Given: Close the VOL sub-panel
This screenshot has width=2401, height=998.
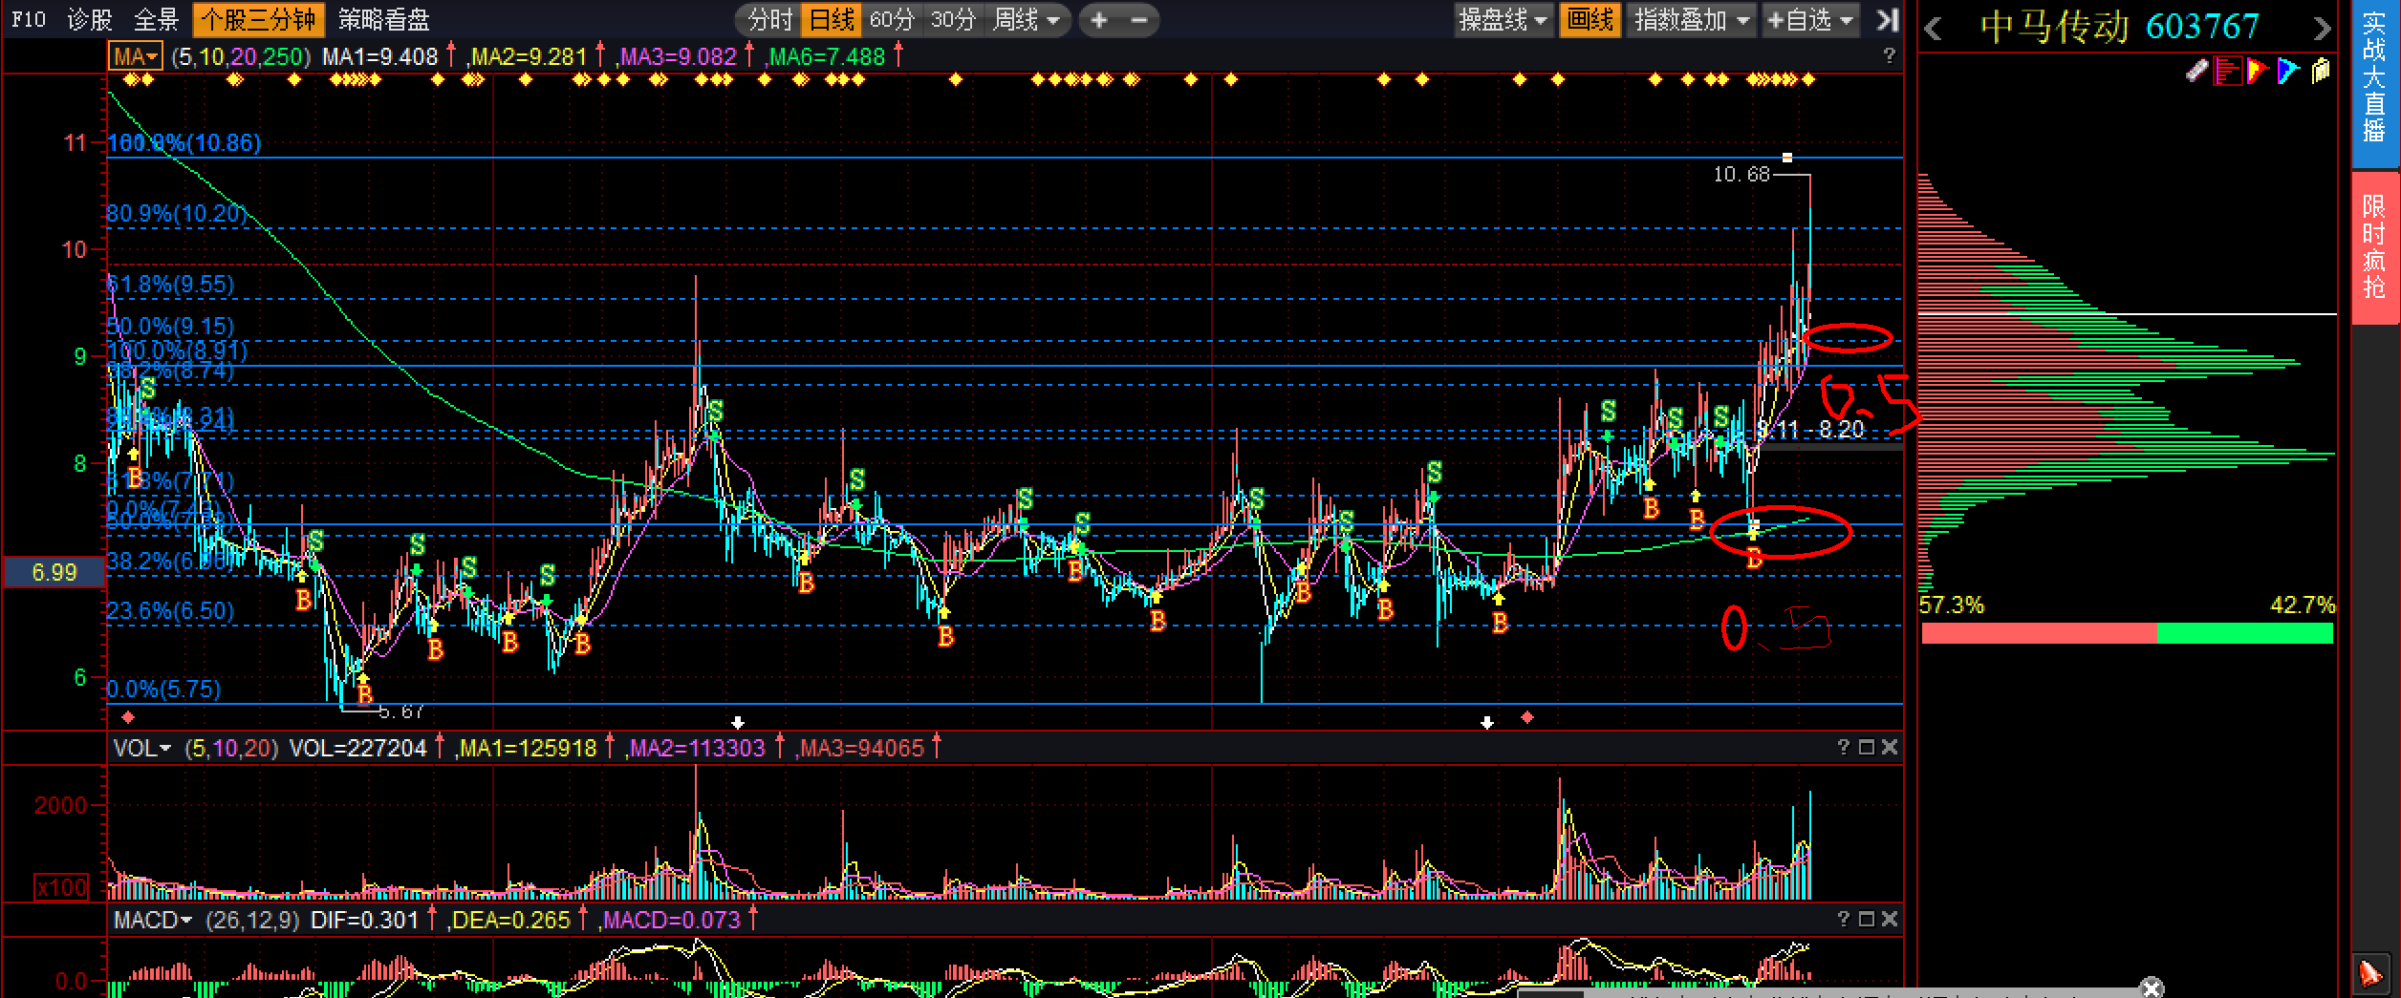Looking at the screenshot, I should tap(1889, 747).
